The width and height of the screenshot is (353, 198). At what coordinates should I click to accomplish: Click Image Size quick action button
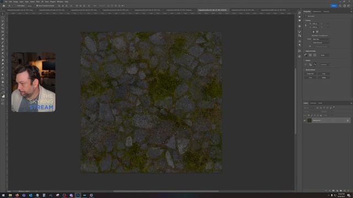coord(311,74)
